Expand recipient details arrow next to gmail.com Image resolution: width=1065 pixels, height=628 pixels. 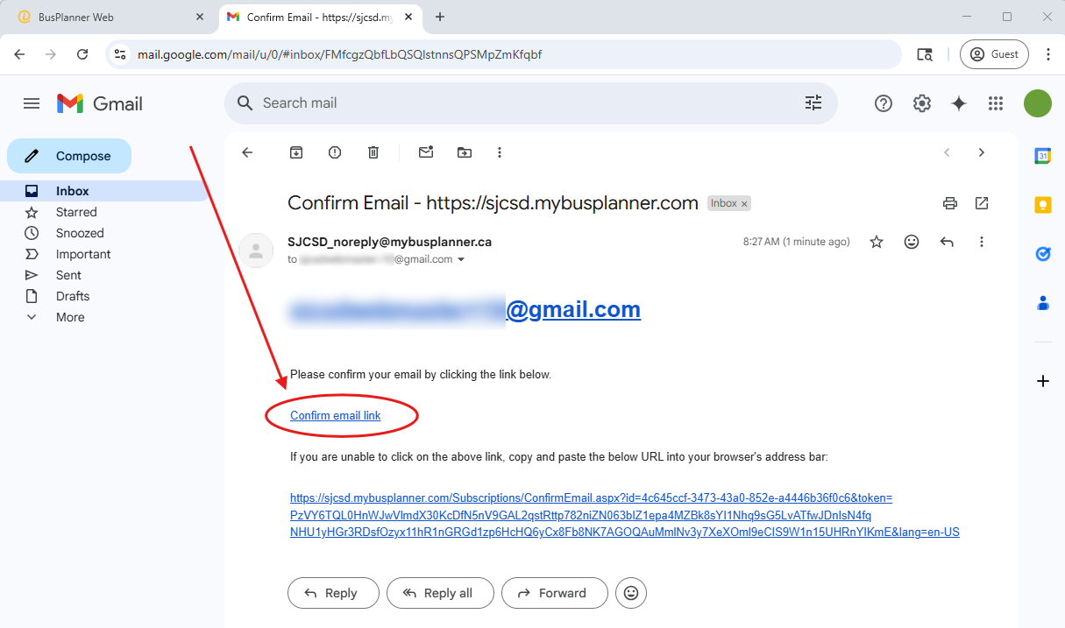coord(461,260)
